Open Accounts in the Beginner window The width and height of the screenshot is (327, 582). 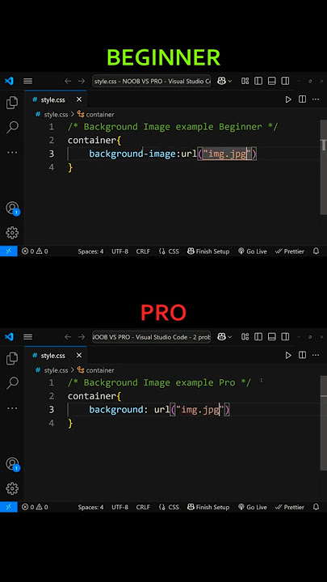(x=12, y=208)
